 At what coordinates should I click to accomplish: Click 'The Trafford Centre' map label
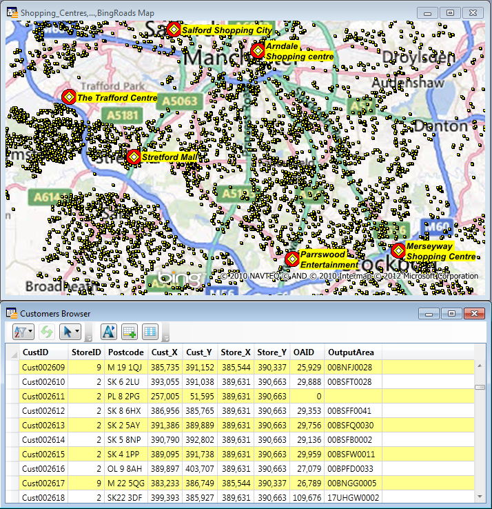[117, 98]
